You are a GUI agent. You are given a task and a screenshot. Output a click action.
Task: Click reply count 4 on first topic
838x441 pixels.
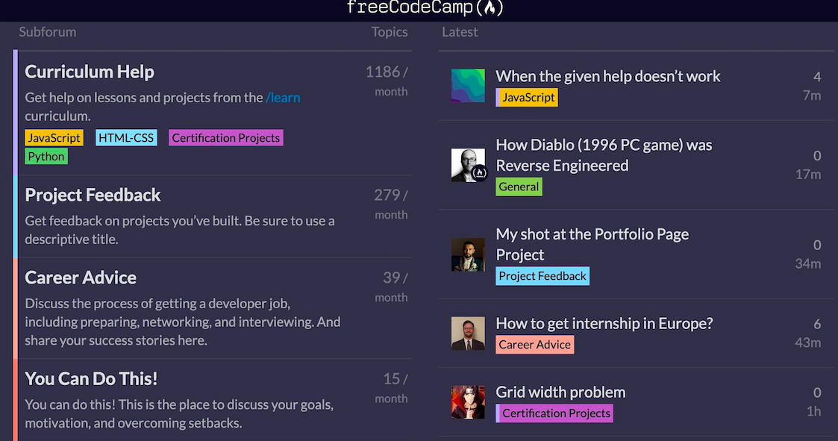tap(817, 77)
